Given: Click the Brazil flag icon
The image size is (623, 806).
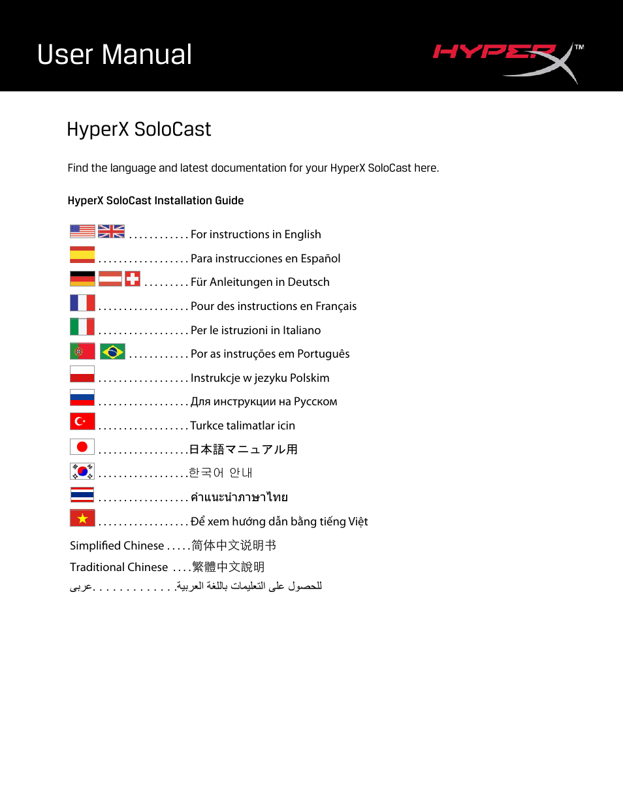Looking at the screenshot, I should pos(112,352).
